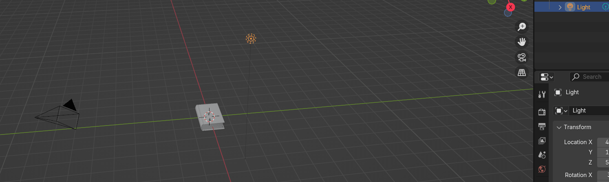
Task: Select the light object in viewport
Action: pos(251,39)
